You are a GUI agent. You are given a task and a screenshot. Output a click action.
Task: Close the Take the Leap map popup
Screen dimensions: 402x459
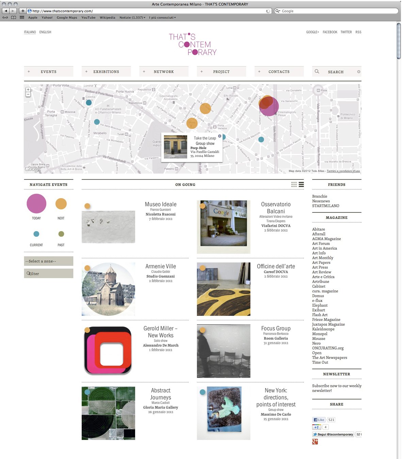[x=220, y=136]
